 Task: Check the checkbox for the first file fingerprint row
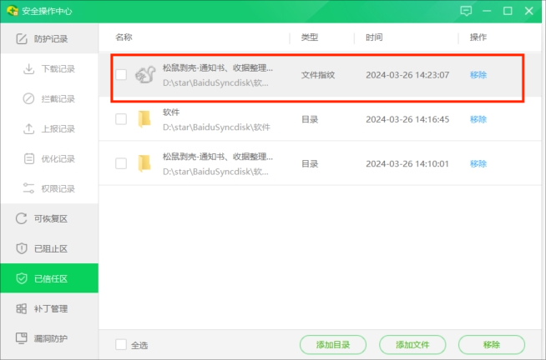pos(121,75)
